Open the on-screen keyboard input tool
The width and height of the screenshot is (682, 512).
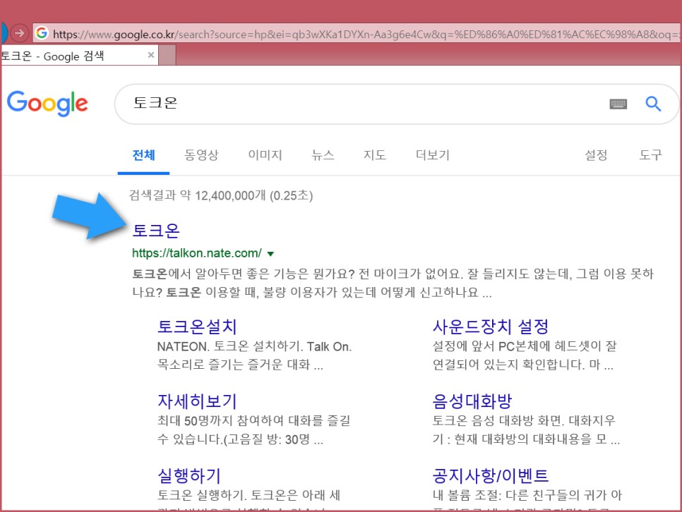pyautogui.click(x=618, y=104)
